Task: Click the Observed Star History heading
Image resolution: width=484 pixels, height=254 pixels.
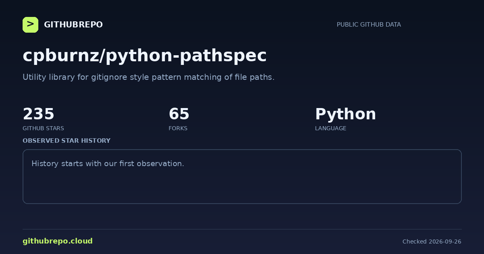Action: (x=67, y=141)
